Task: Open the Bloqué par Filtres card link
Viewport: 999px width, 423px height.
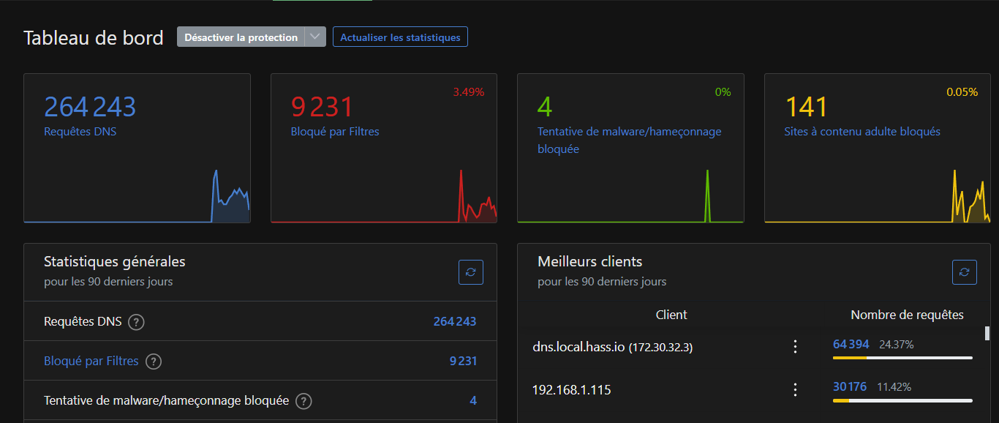Action: [x=335, y=132]
